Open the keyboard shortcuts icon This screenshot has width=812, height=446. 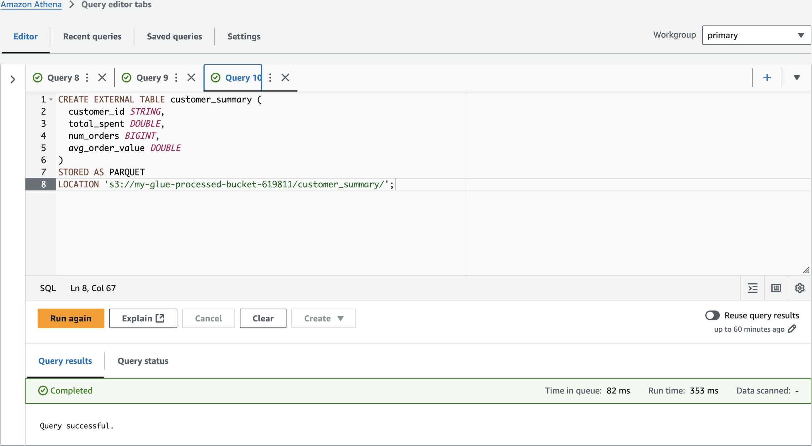(x=776, y=288)
